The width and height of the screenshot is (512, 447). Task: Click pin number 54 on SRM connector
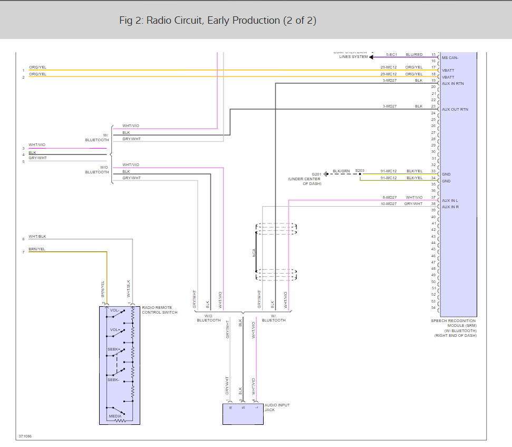(x=433, y=308)
